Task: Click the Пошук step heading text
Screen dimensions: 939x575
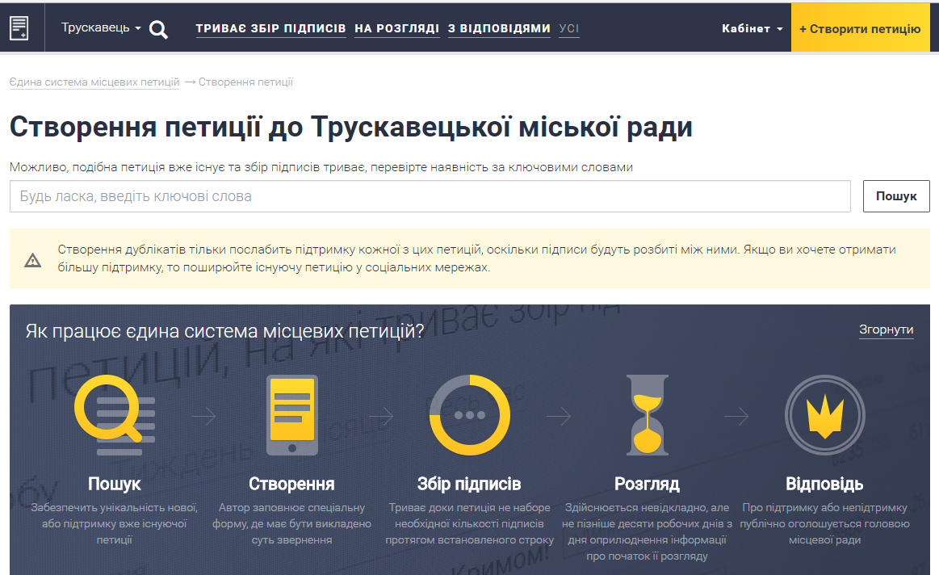Action: coord(115,484)
